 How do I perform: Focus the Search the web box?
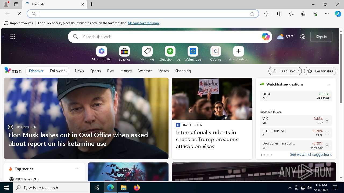coord(170,37)
